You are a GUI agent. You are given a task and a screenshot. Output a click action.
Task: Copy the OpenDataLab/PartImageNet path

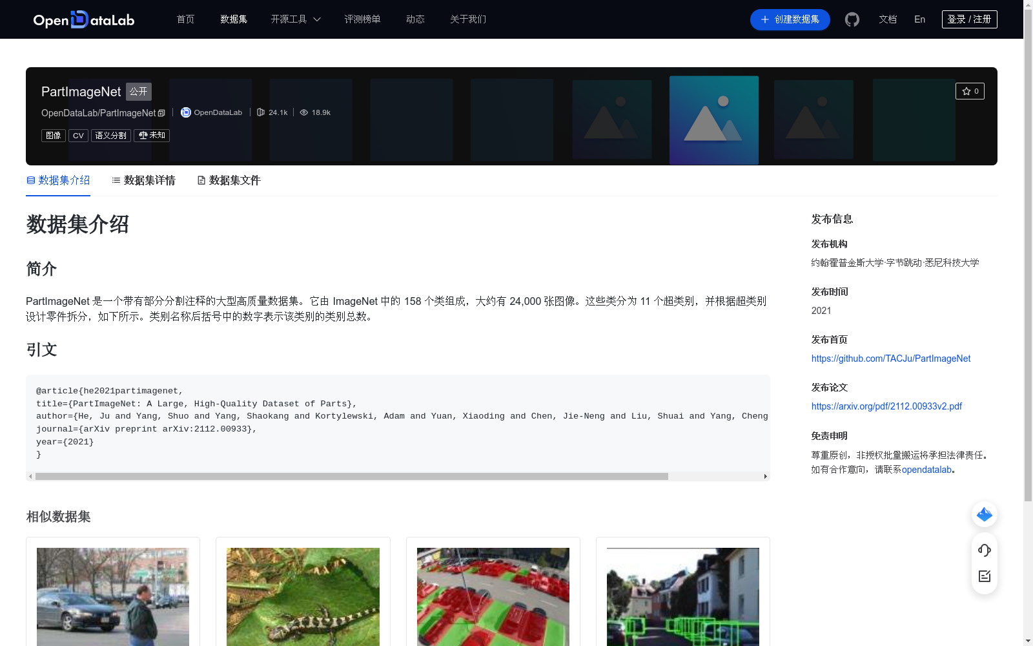pyautogui.click(x=161, y=113)
